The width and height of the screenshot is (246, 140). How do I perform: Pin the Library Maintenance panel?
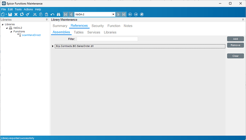pyautogui.click(x=243, y=20)
